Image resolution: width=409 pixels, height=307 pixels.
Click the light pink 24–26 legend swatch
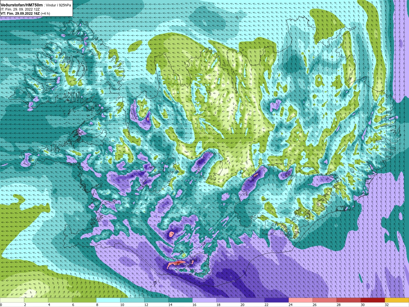(x=301, y=300)
